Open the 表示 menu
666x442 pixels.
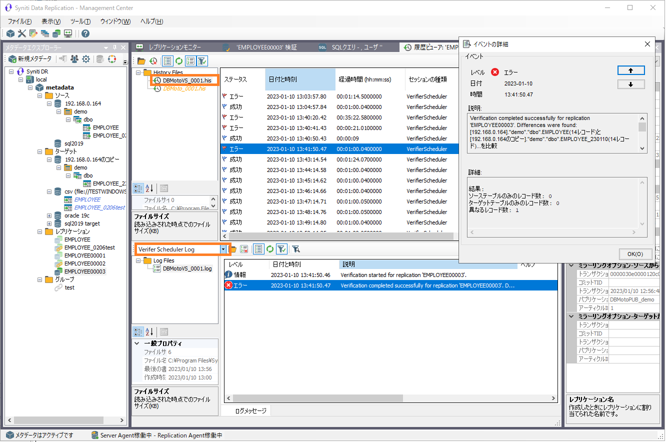[x=51, y=21]
